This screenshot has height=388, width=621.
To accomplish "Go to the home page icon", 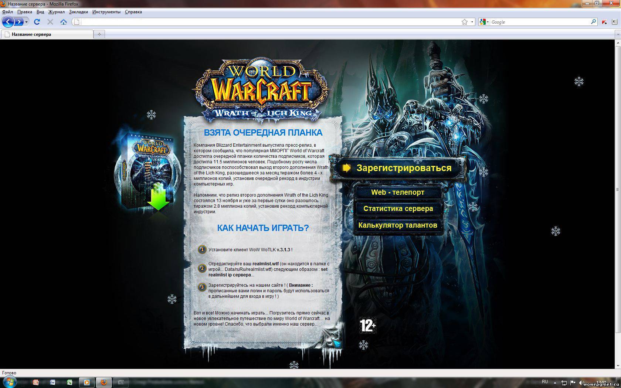I will pos(64,22).
